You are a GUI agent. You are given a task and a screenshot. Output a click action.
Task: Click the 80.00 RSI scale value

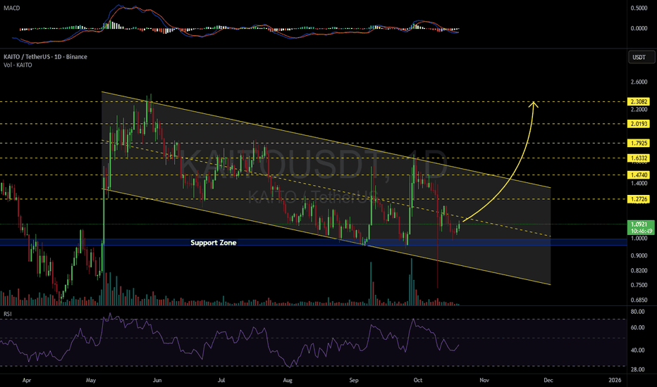click(637, 312)
